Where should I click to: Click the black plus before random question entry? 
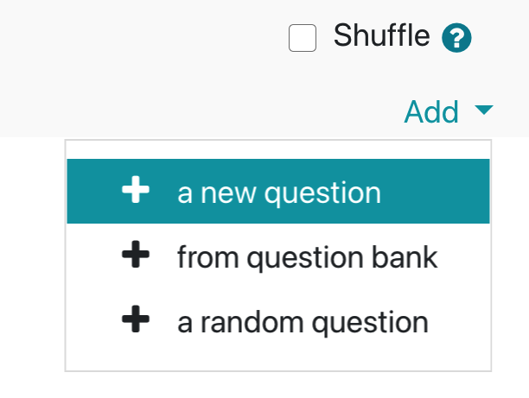coord(136,319)
